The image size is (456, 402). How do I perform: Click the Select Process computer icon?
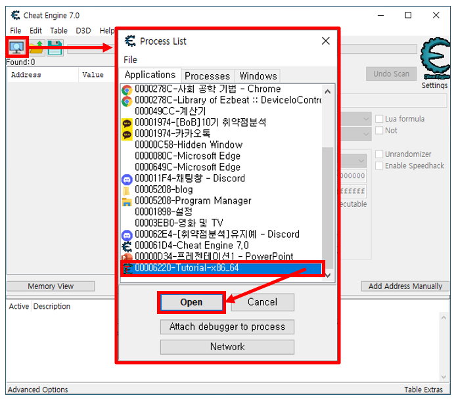pyautogui.click(x=16, y=47)
